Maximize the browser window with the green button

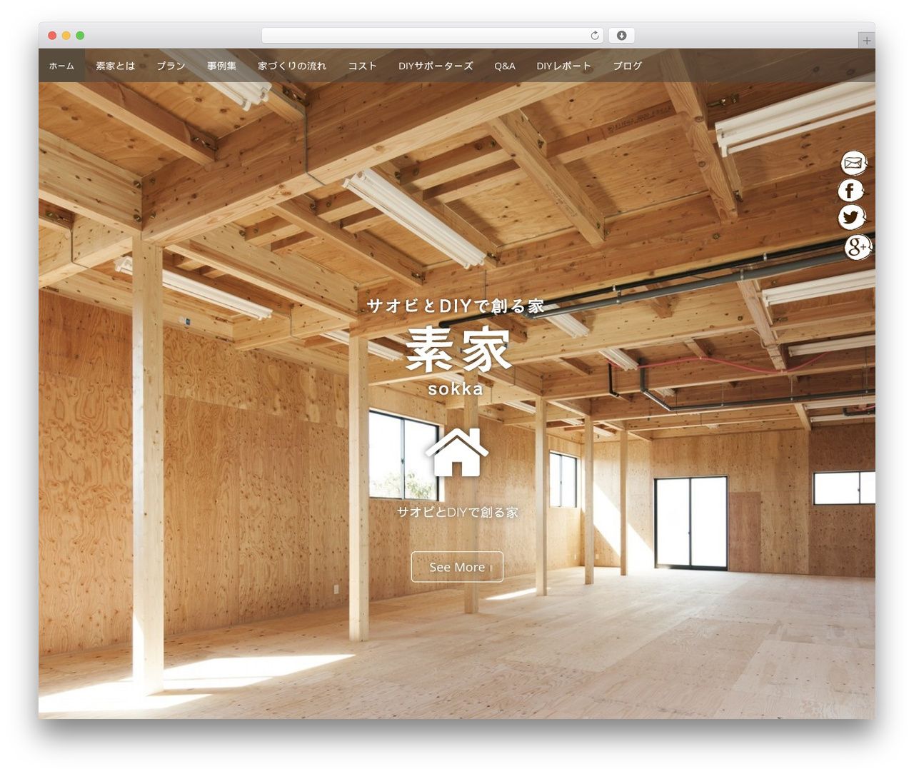pyautogui.click(x=80, y=36)
